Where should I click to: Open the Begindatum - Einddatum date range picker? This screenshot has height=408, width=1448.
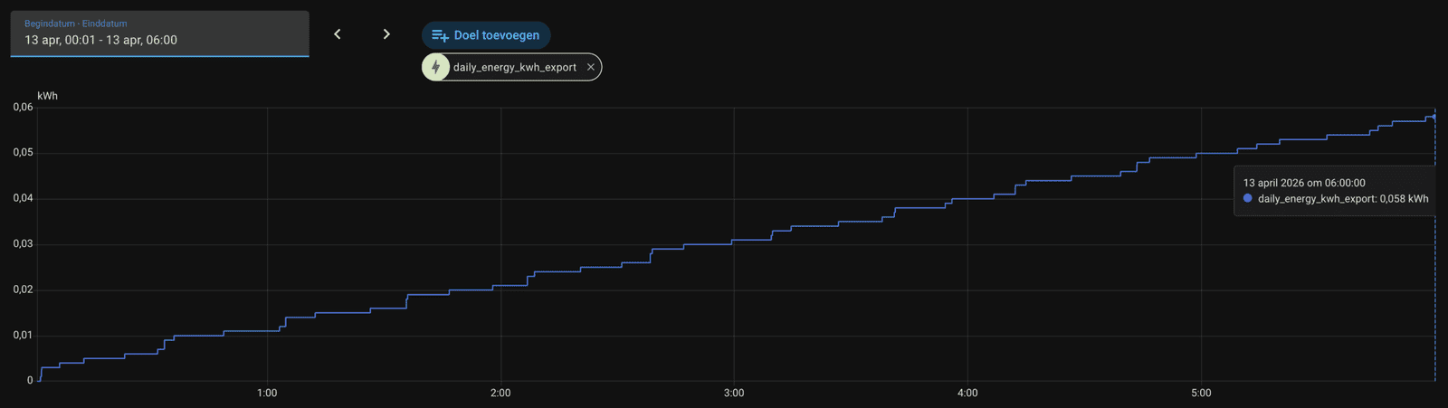pos(159,34)
